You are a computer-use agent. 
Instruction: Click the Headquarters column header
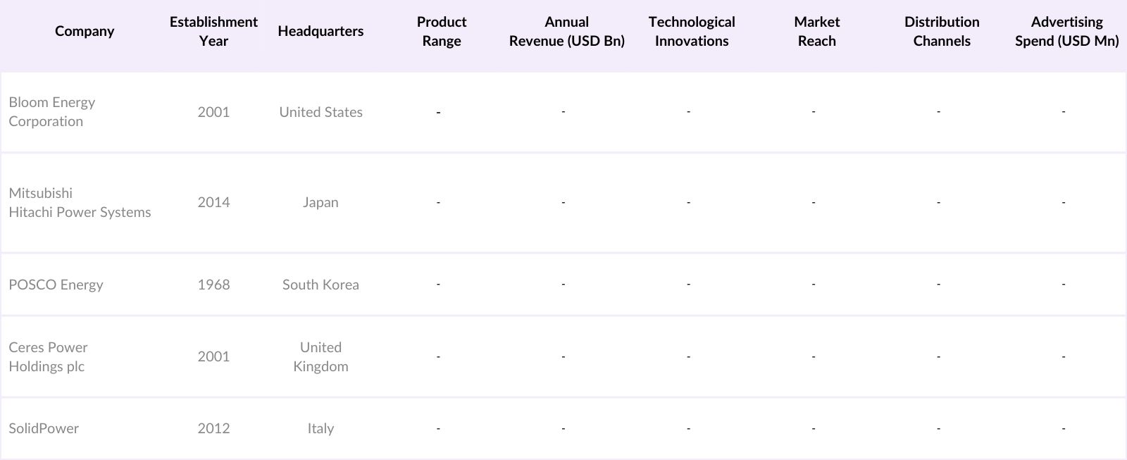point(320,31)
